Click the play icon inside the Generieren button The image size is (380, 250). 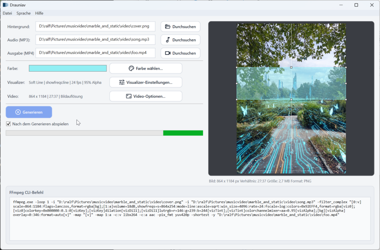(18, 112)
